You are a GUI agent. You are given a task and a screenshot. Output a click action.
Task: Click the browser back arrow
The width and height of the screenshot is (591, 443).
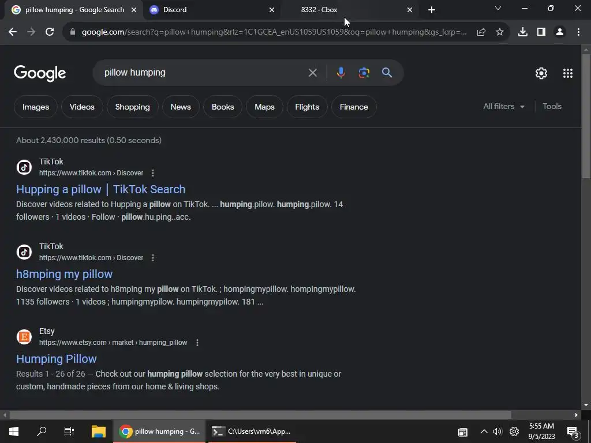[13, 32]
